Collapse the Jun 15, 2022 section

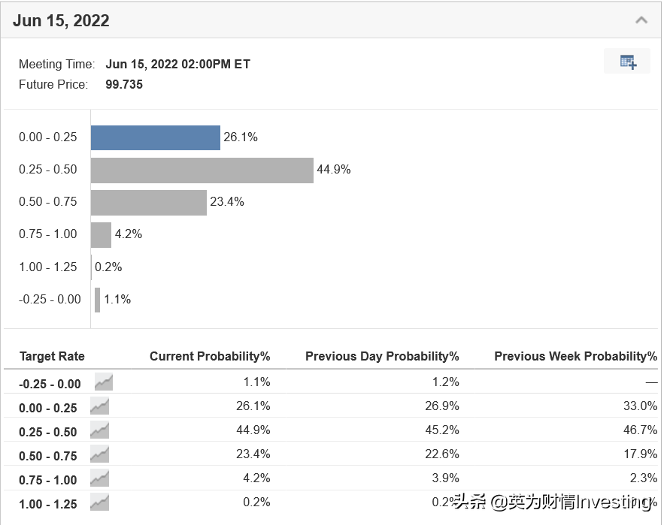641,20
